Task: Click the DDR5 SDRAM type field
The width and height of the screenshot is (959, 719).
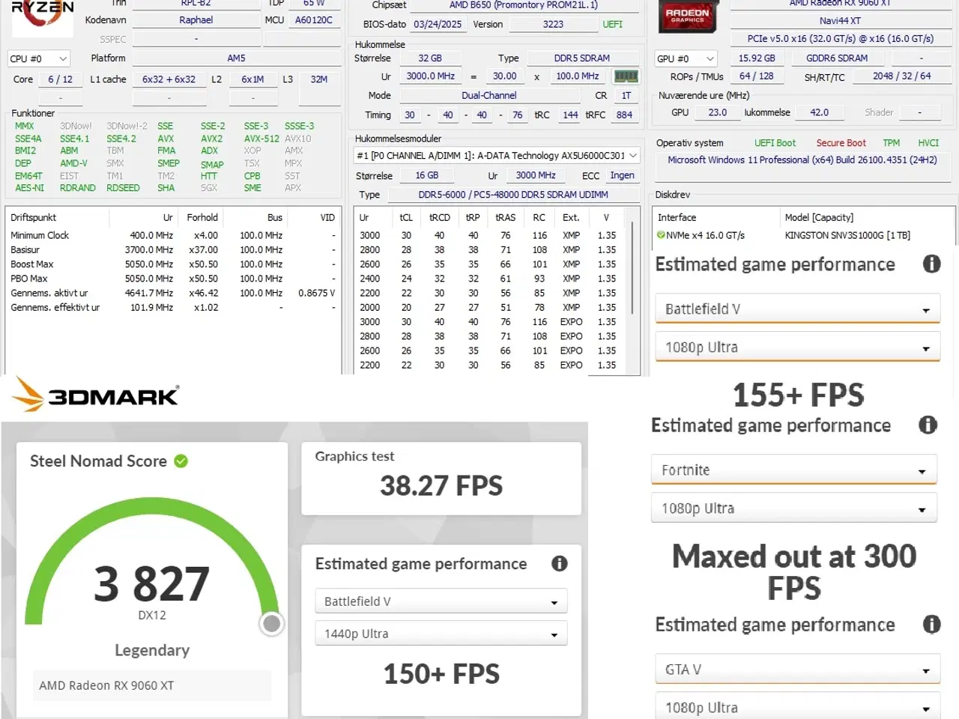Action: click(x=581, y=58)
